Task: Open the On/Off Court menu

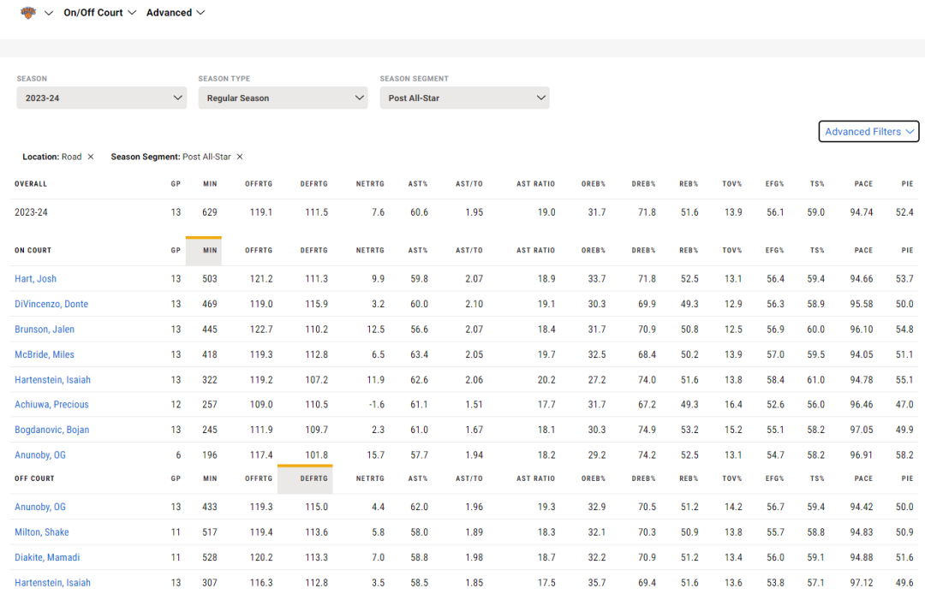Action: pos(99,12)
